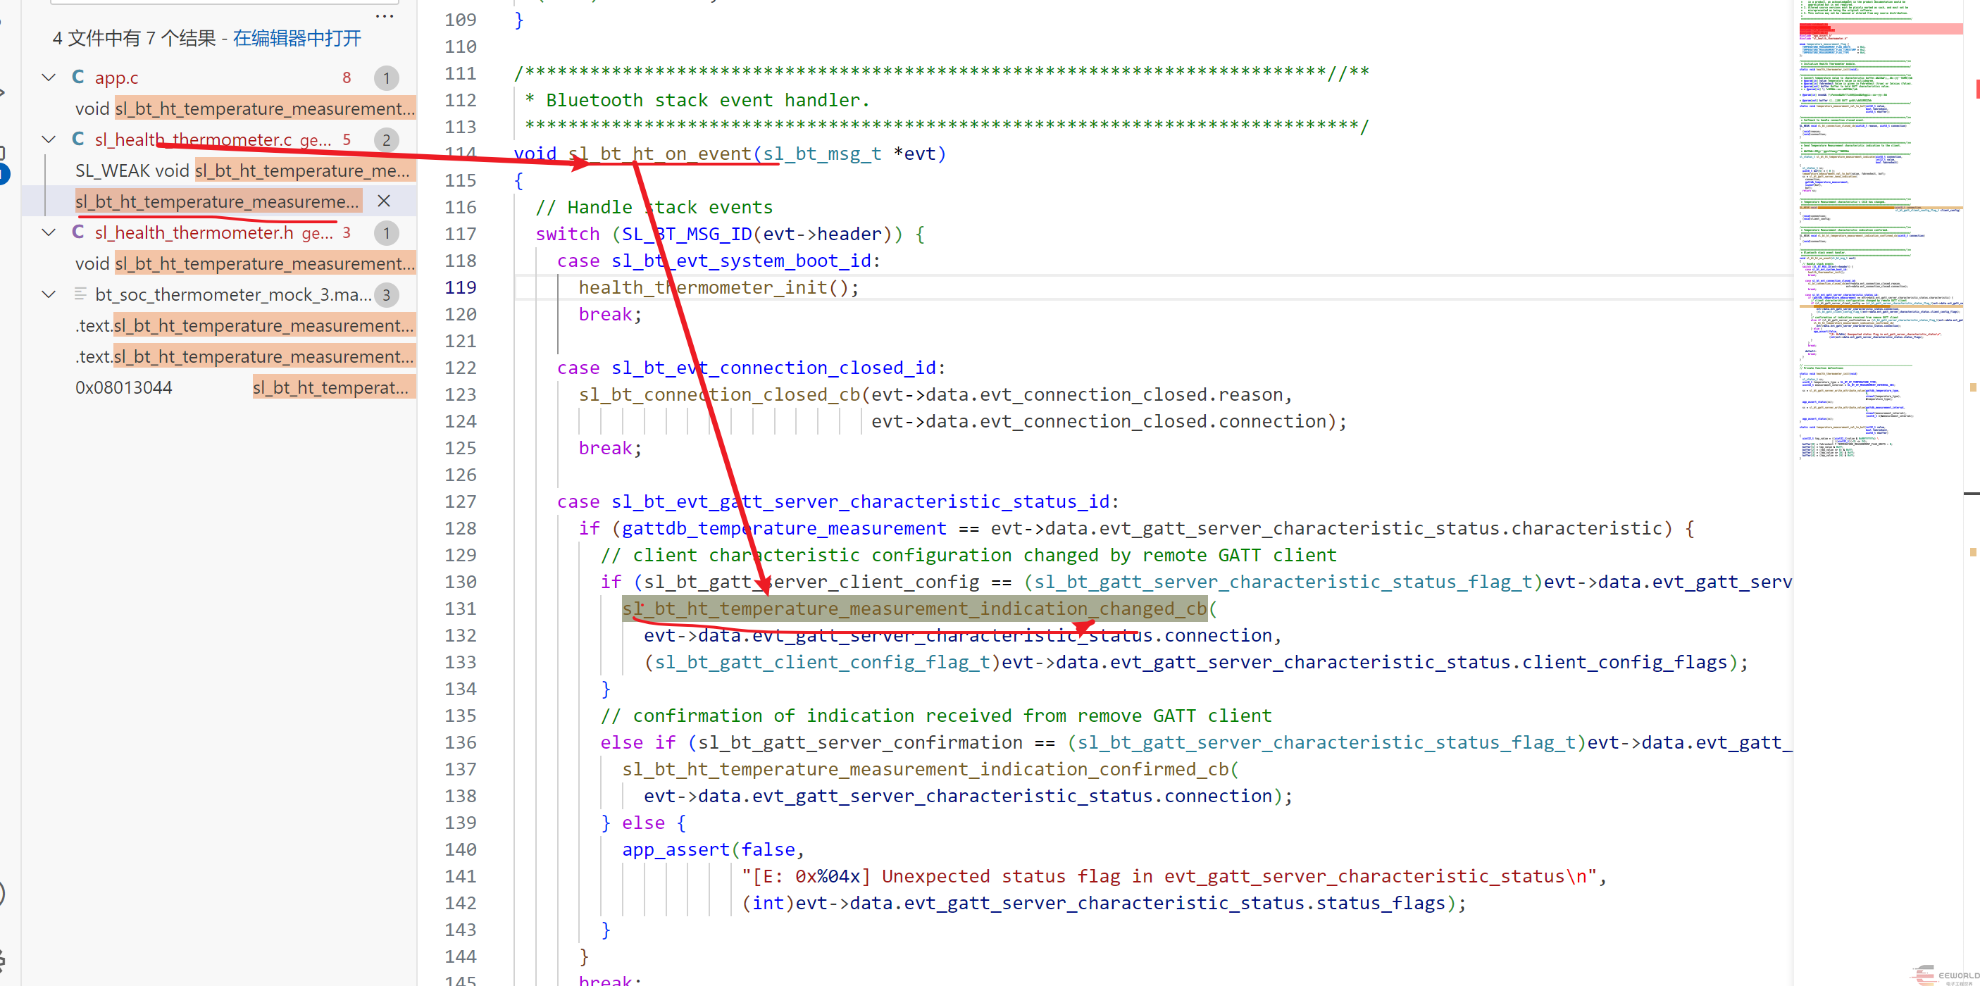The image size is (1980, 986).
Task: Dismiss the selected search result with X
Action: (385, 201)
